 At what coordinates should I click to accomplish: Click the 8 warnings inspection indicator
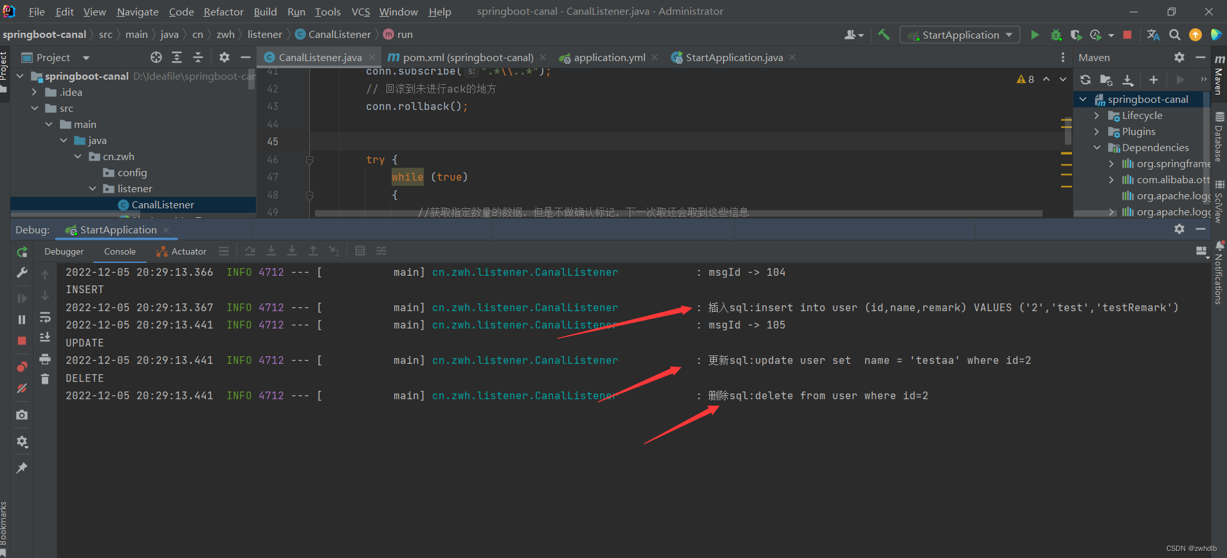click(1025, 79)
